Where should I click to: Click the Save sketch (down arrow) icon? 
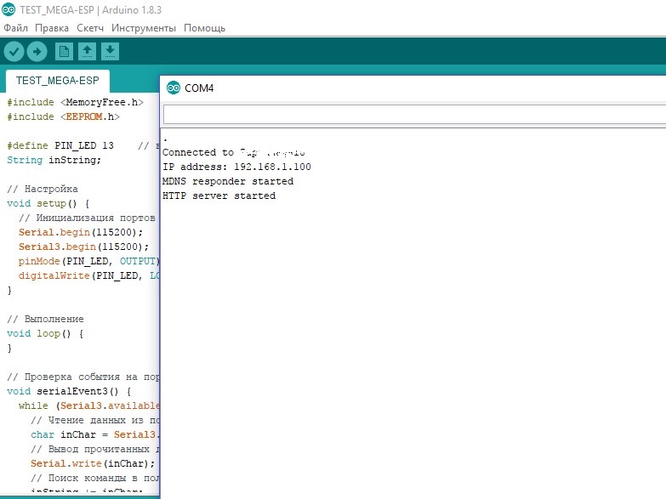[110, 52]
